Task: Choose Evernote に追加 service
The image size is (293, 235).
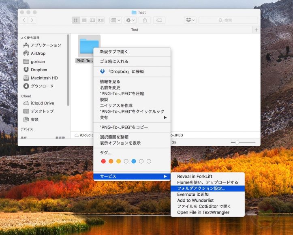Action: (x=207, y=194)
